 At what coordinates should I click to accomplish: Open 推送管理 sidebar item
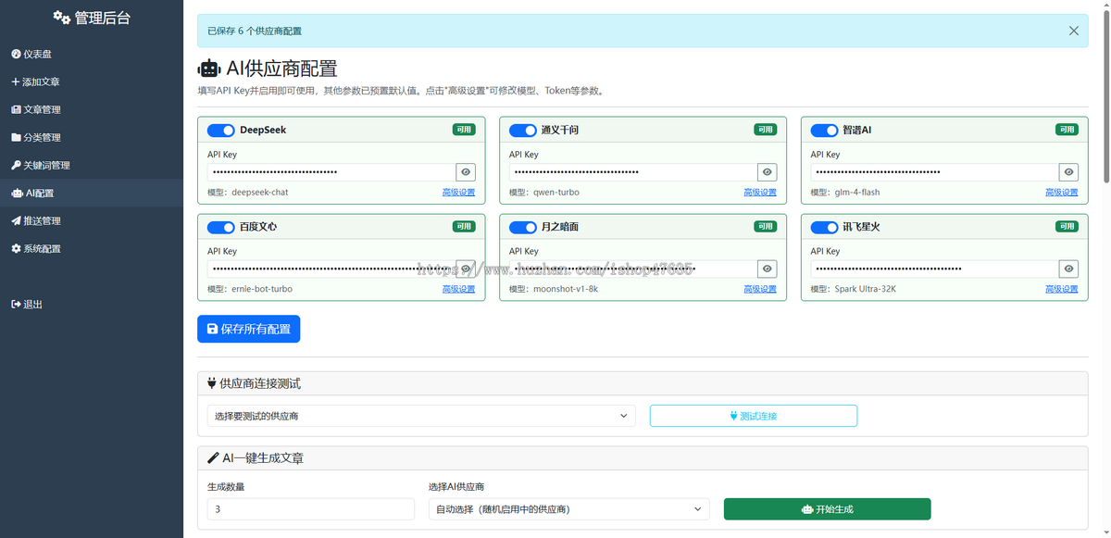92,220
